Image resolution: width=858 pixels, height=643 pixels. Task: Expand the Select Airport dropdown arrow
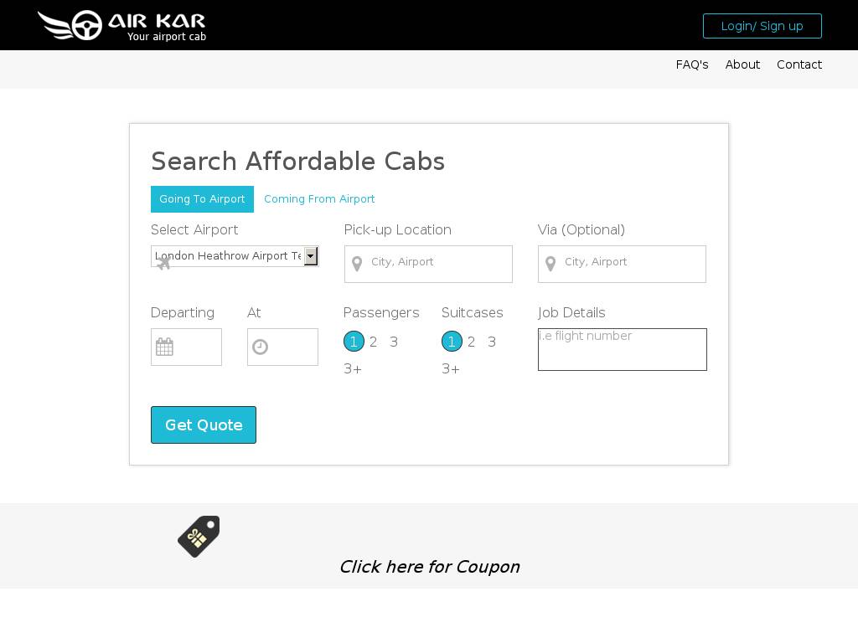click(x=311, y=256)
